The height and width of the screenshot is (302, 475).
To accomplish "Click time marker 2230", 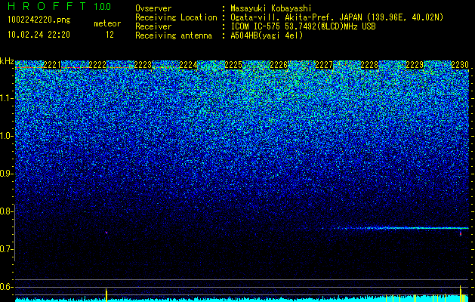I will 460,65.
